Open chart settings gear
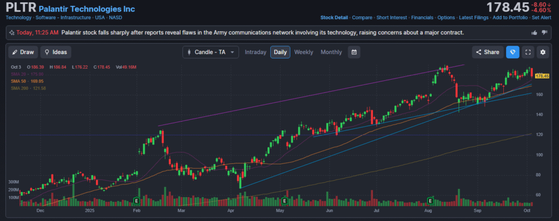 pos(542,52)
